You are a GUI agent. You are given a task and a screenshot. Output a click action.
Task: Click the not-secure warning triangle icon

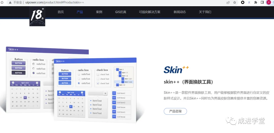point(10,3)
